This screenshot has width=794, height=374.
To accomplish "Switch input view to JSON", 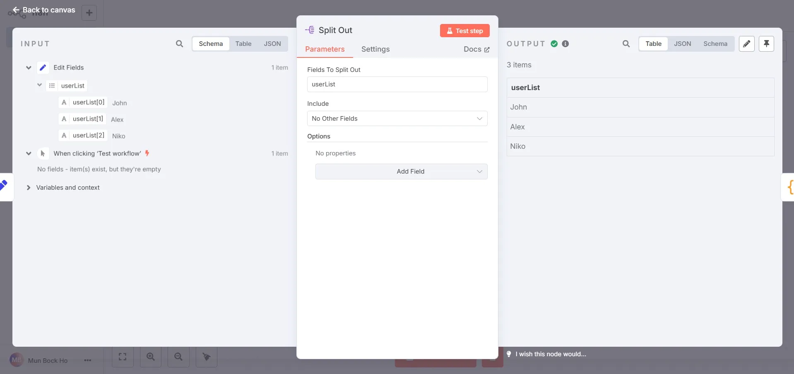I will click(272, 44).
